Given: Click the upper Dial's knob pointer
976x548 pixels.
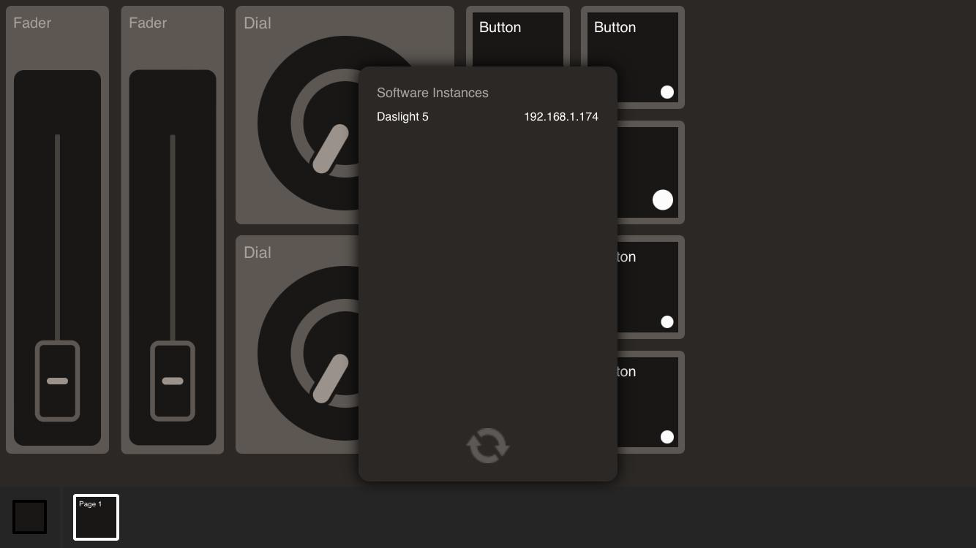Looking at the screenshot, I should 331,149.
